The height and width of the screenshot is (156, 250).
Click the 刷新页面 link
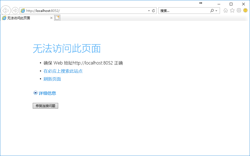click(52, 79)
